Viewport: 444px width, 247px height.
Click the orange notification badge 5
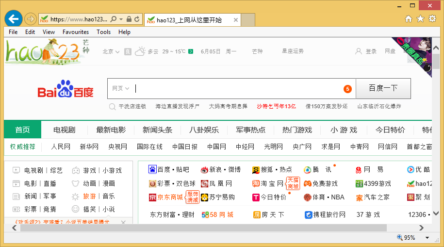(x=348, y=89)
